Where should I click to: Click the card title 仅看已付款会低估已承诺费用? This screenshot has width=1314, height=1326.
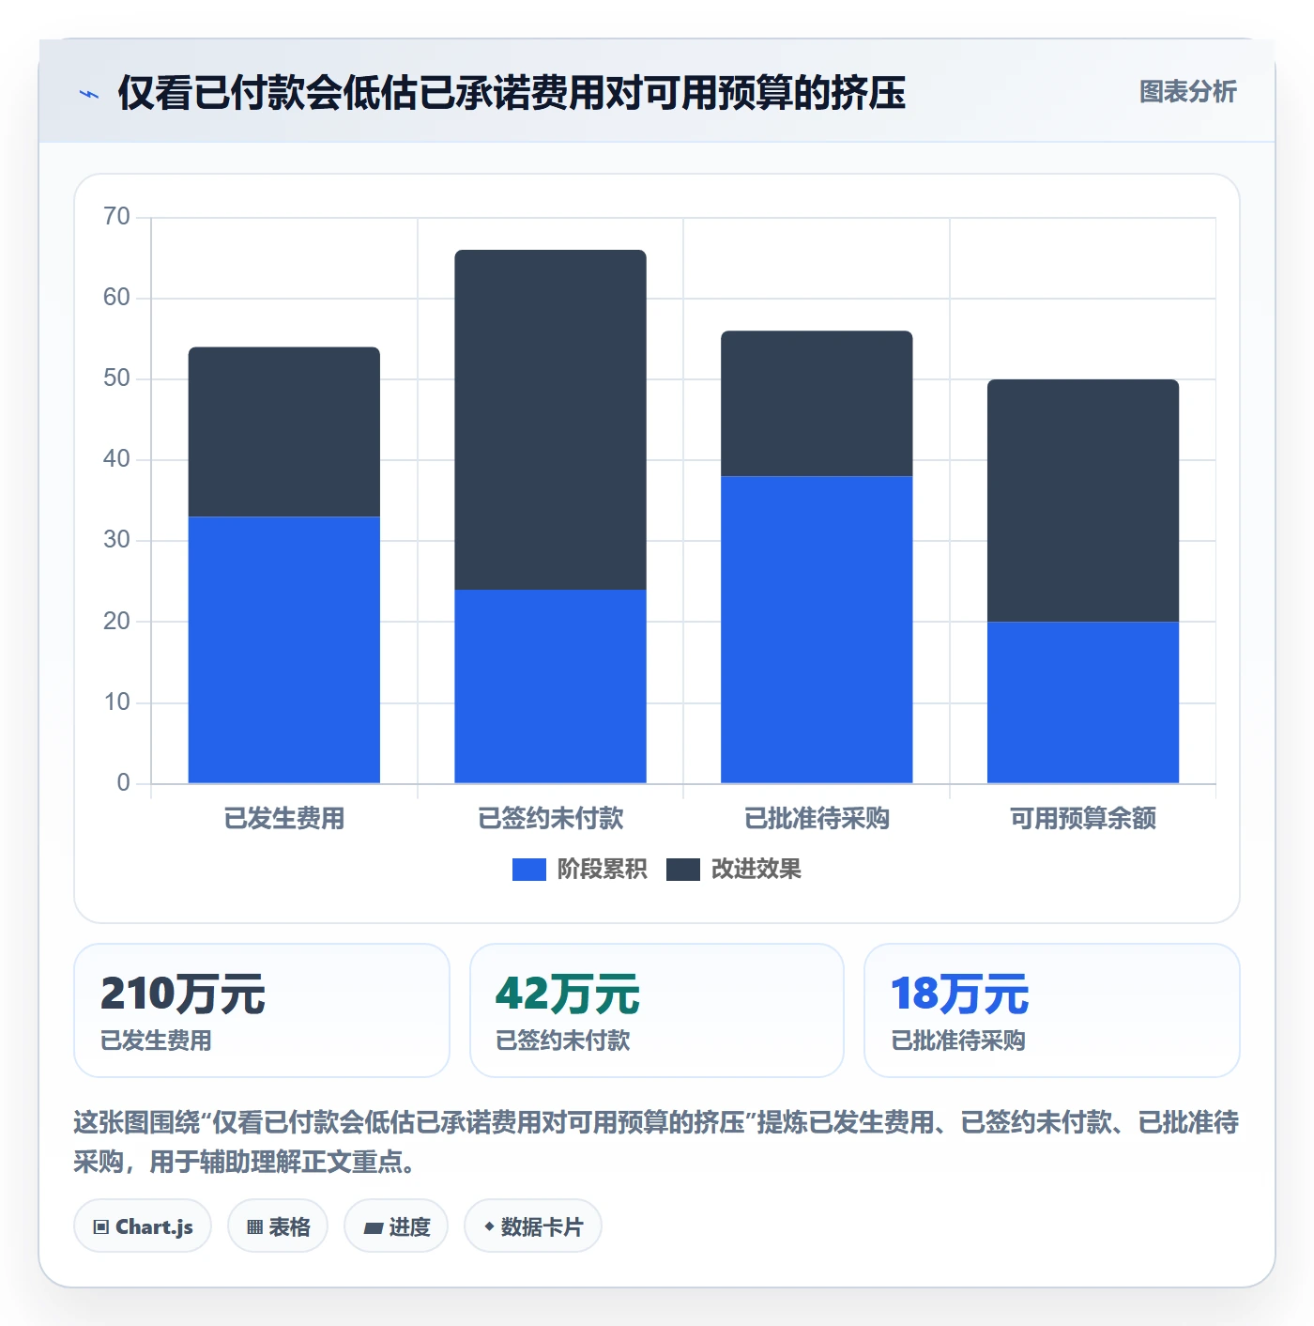point(512,93)
